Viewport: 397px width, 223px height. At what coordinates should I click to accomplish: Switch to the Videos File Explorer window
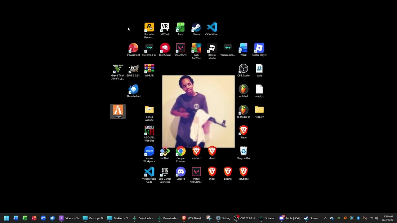69,218
